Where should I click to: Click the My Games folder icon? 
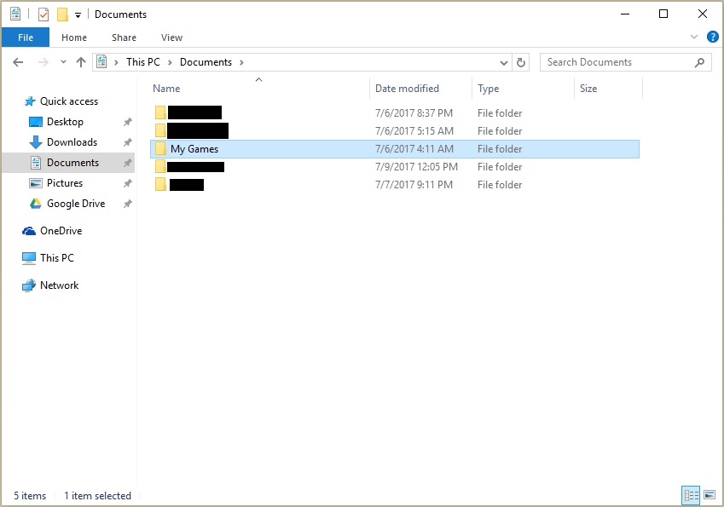tap(160, 148)
